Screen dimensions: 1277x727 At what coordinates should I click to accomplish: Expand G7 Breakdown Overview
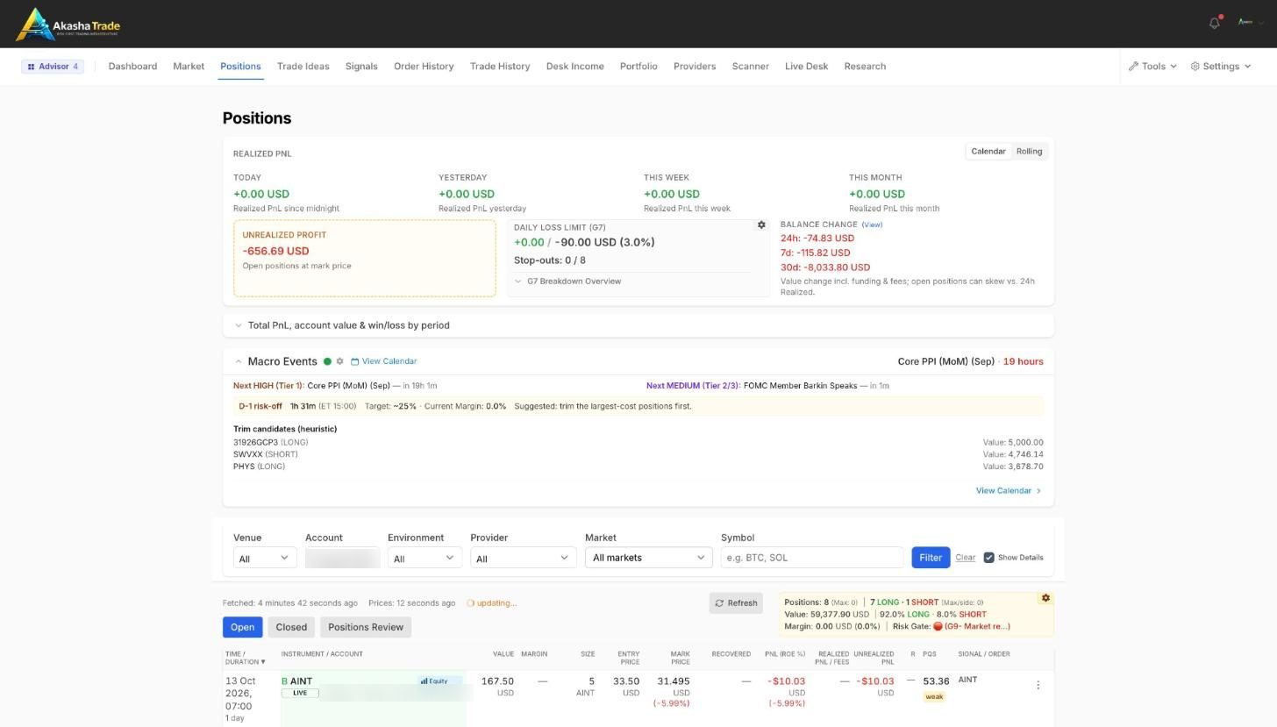point(567,282)
